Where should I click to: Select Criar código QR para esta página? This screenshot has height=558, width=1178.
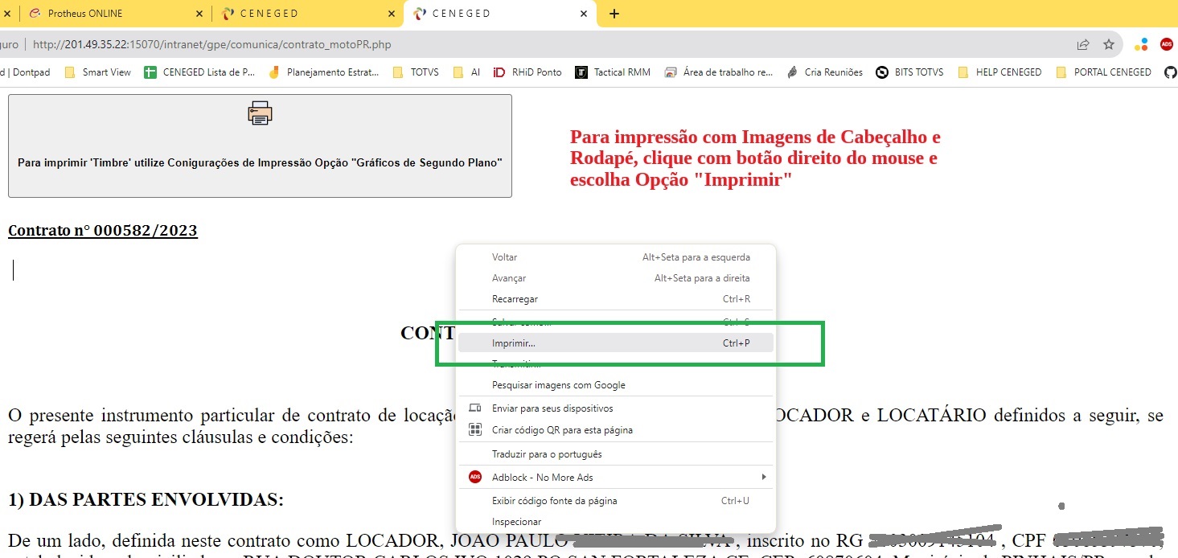(x=562, y=430)
